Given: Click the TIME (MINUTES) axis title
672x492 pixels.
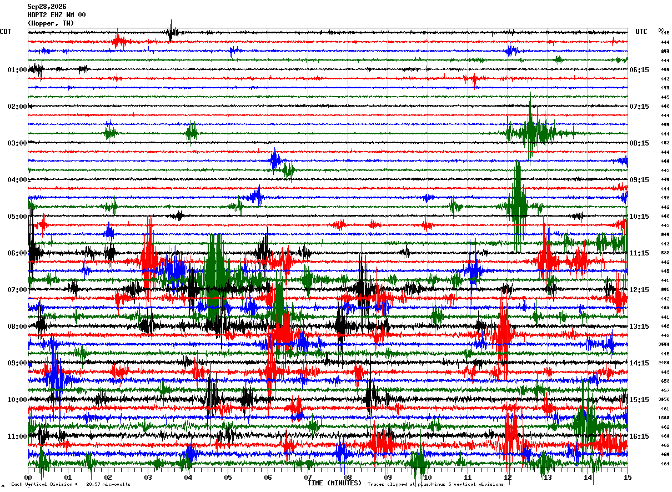Looking at the screenshot, I should [x=334, y=483].
